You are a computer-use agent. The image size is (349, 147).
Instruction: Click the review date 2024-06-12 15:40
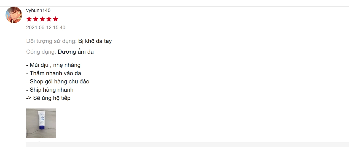point(46,28)
